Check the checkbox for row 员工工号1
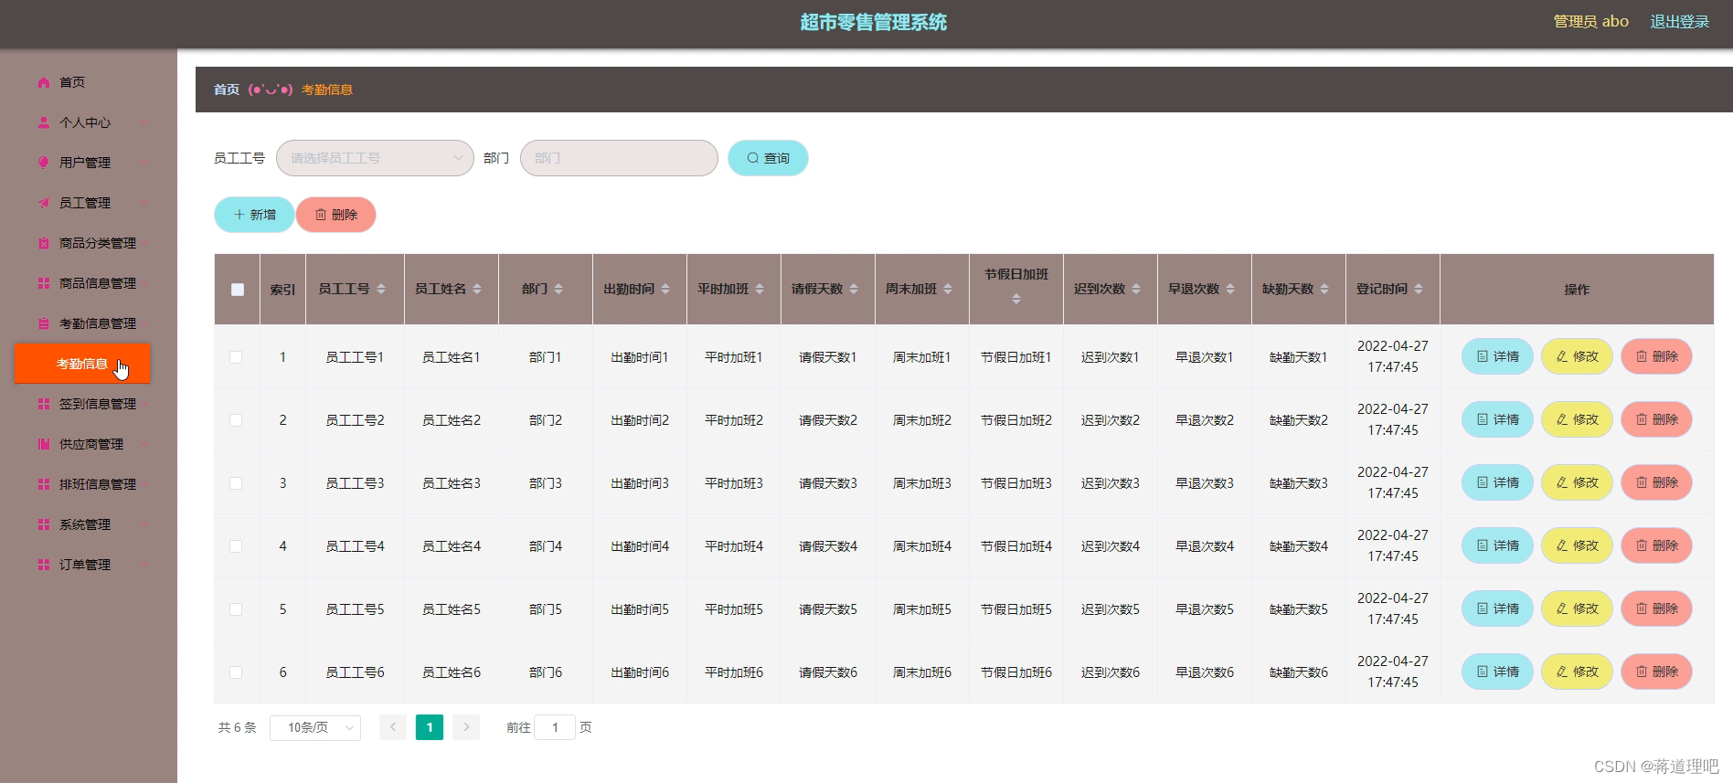This screenshot has height=783, width=1733. point(236,357)
